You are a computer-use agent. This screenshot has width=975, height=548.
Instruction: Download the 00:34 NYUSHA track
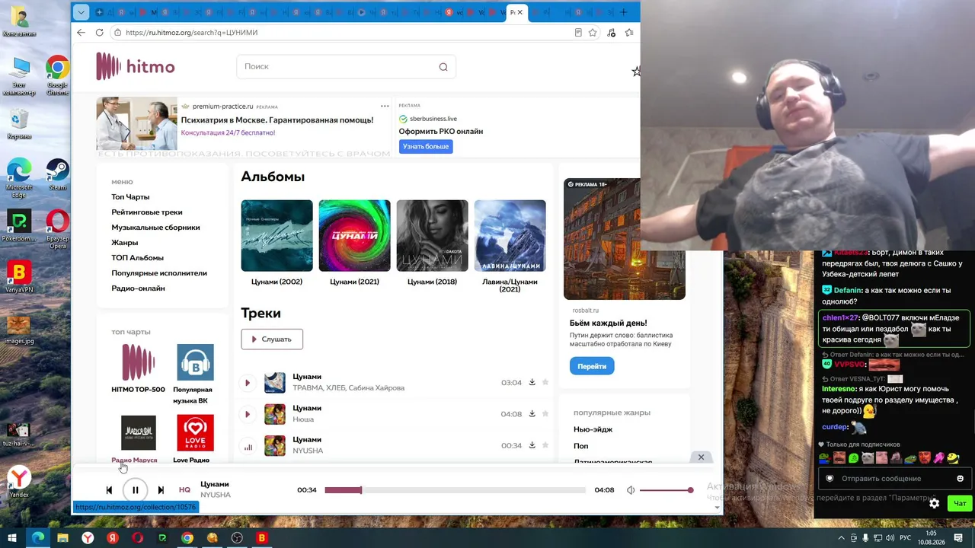coord(532,444)
